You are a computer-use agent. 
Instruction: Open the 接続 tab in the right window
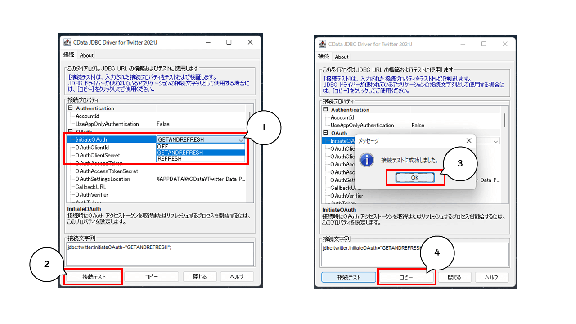(x=324, y=57)
